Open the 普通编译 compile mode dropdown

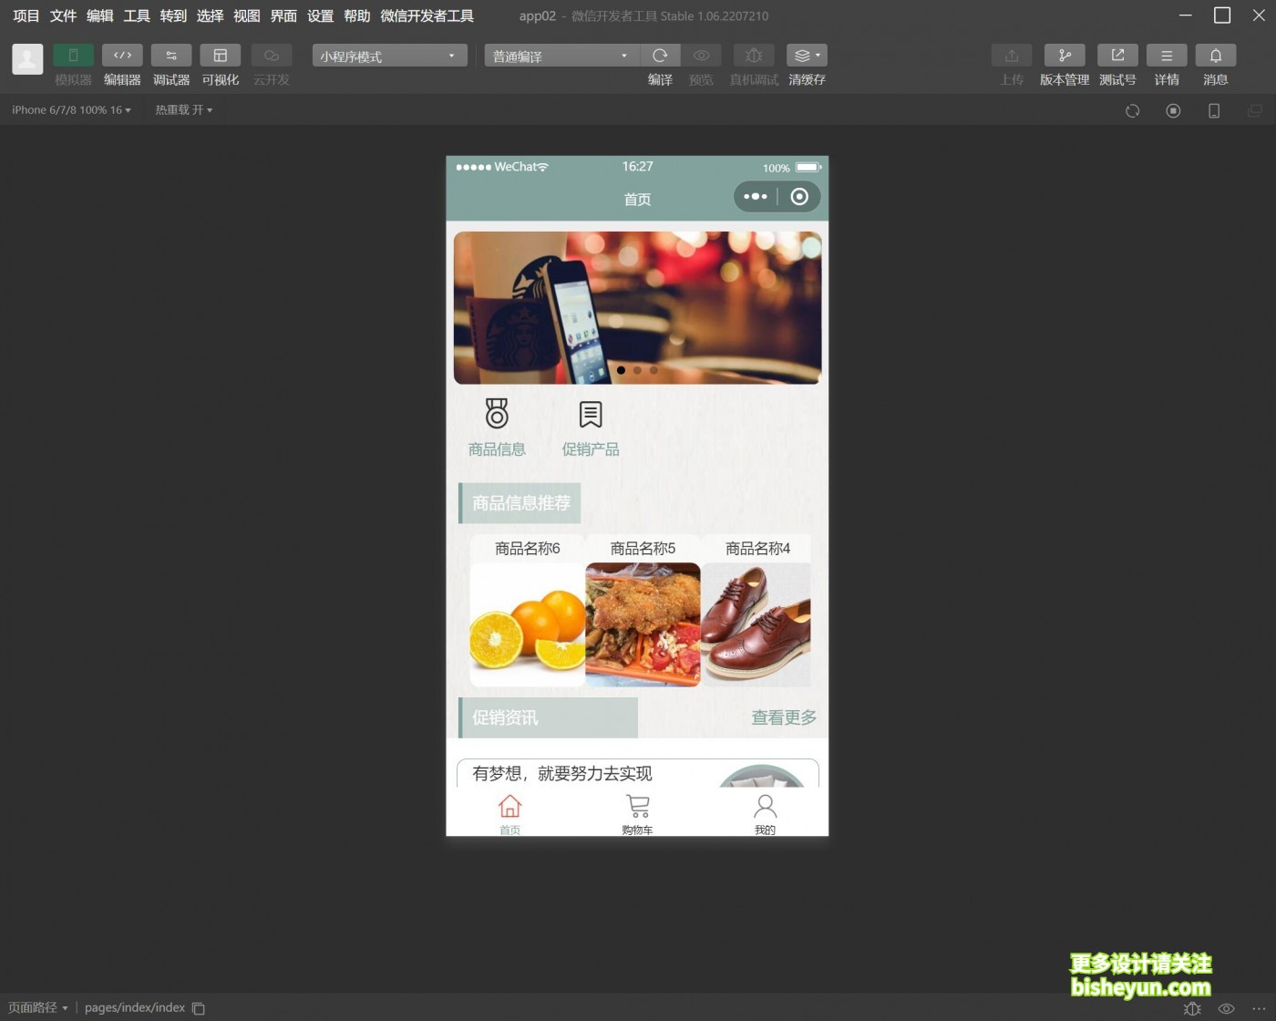pyautogui.click(x=561, y=56)
